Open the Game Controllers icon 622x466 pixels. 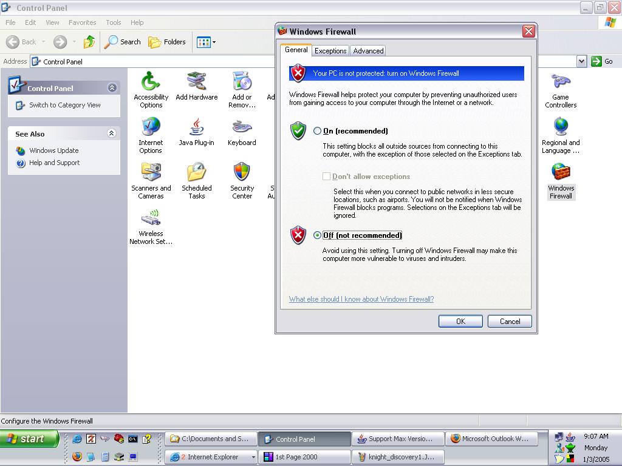tap(560, 82)
